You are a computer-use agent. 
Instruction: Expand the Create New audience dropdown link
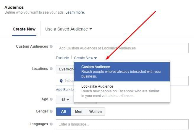pyautogui.click(x=85, y=58)
